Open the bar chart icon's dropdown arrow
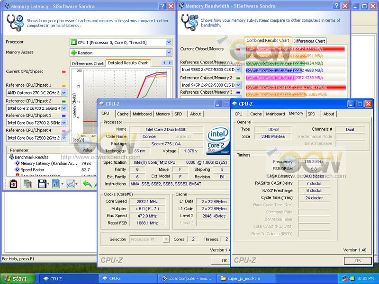Viewport: 379px width, 284px height. [63, 184]
